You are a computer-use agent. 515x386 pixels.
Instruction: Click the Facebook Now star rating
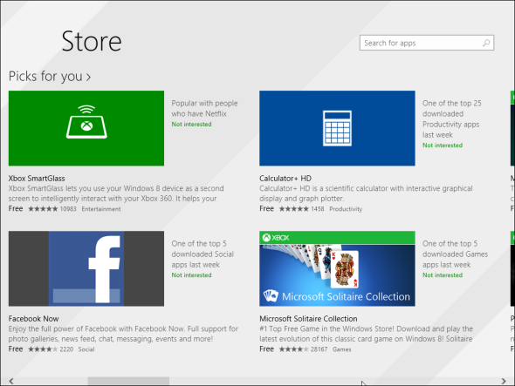click(43, 349)
